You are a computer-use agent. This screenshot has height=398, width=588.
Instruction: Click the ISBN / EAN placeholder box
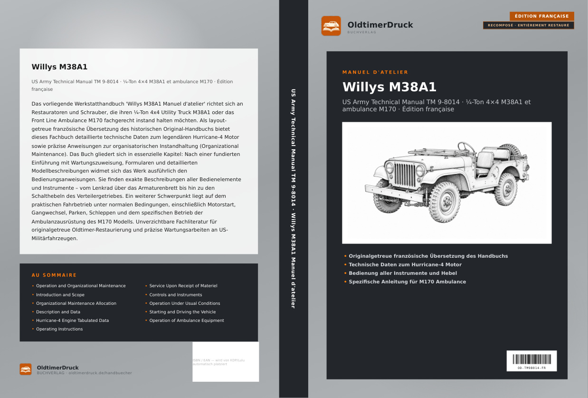coord(226,361)
